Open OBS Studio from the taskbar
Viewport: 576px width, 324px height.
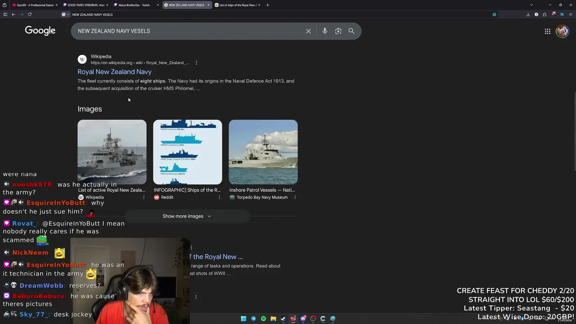pos(313,319)
